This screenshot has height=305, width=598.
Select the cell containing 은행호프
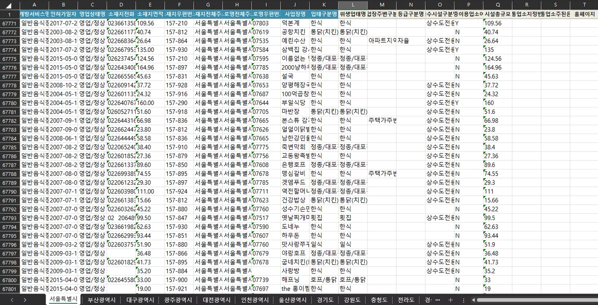[x=295, y=165]
